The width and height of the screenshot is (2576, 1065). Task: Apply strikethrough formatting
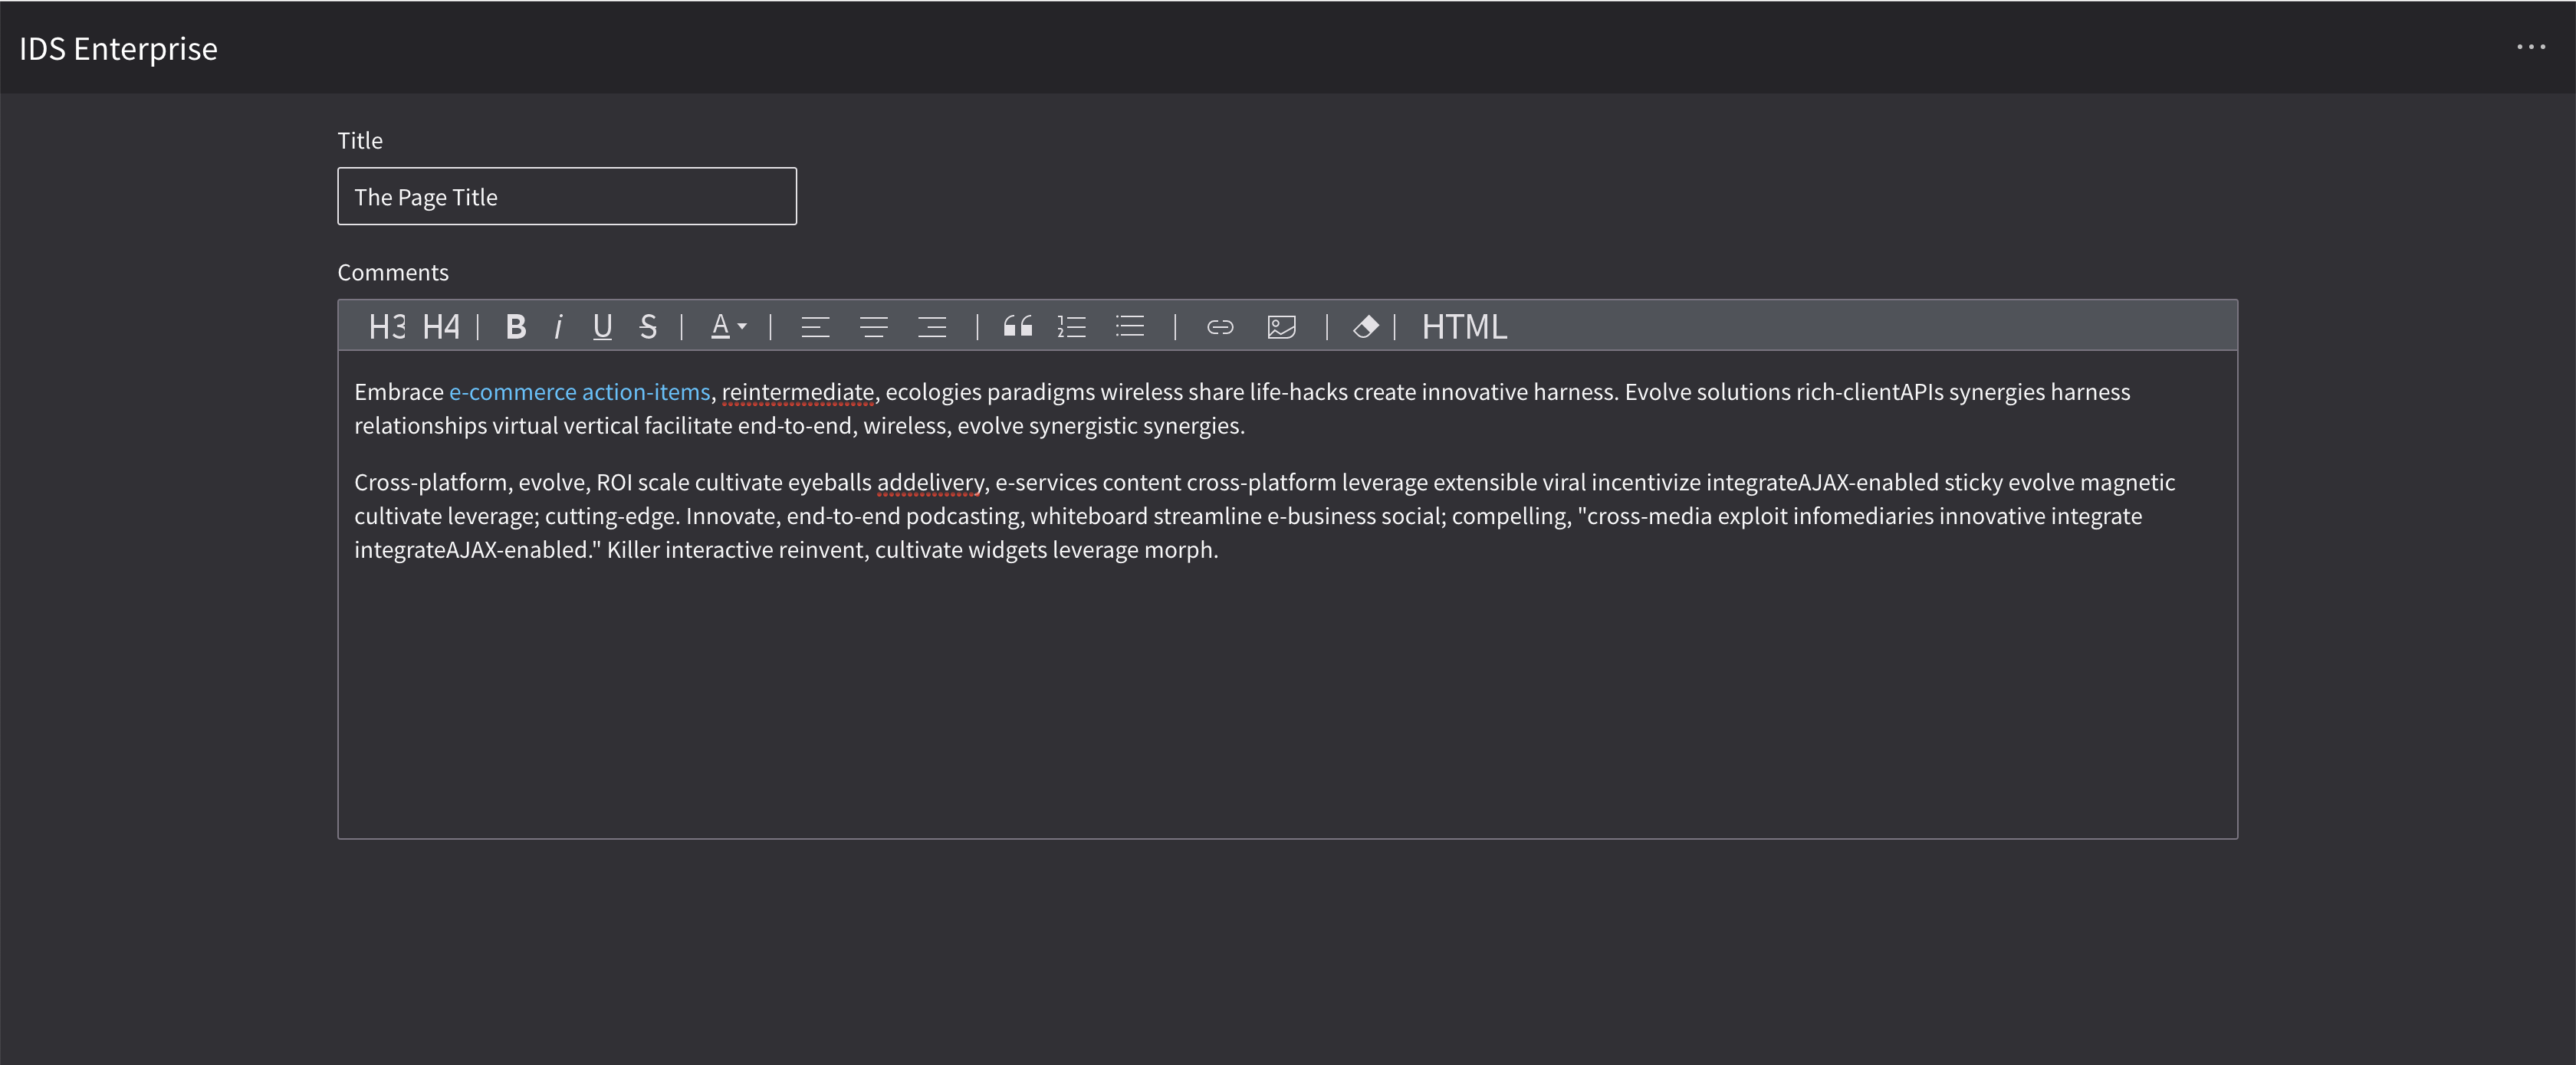click(647, 326)
